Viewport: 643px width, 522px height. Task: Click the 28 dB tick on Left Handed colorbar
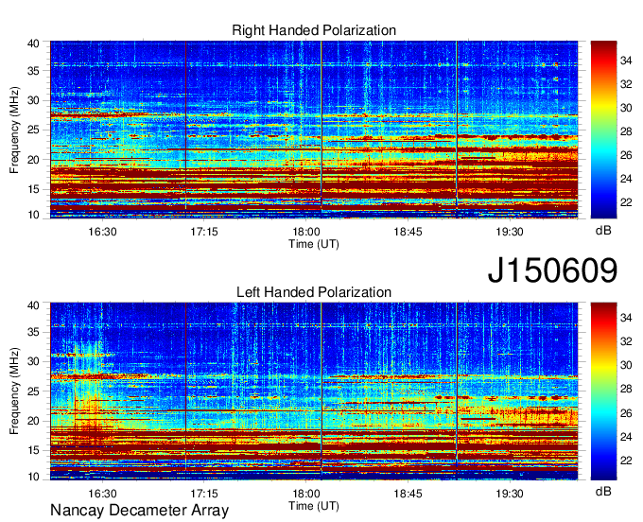(626, 390)
